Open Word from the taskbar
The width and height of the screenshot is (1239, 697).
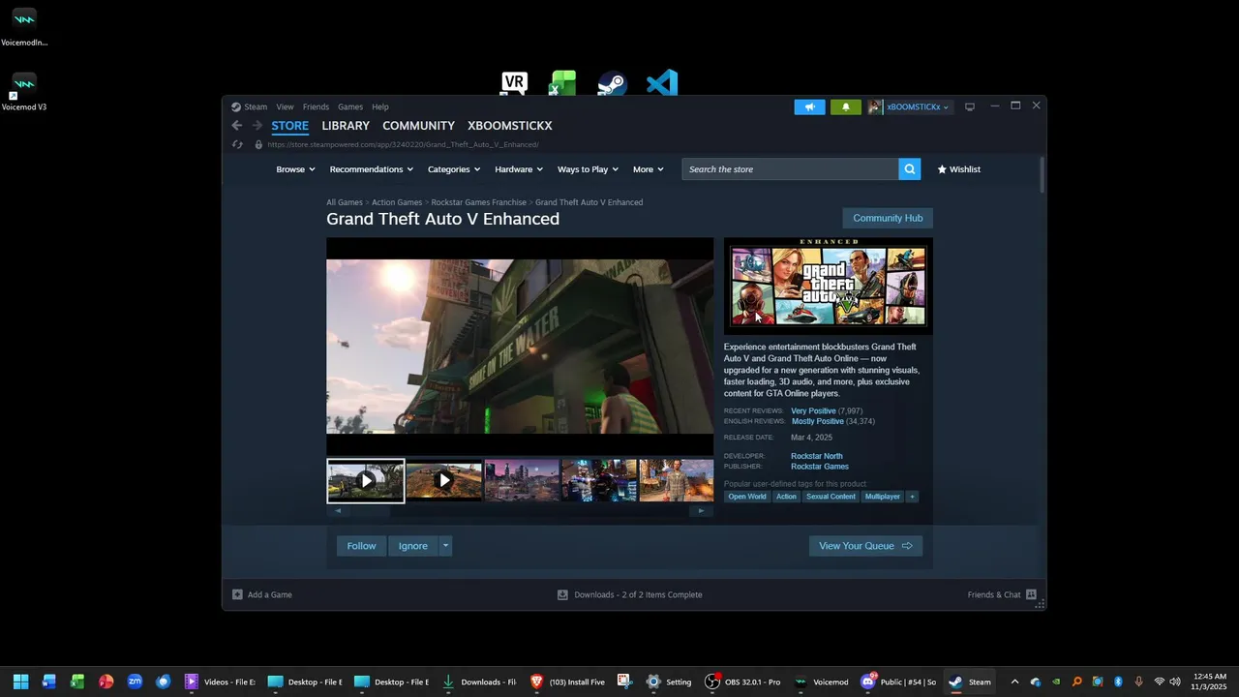pyautogui.click(x=49, y=682)
